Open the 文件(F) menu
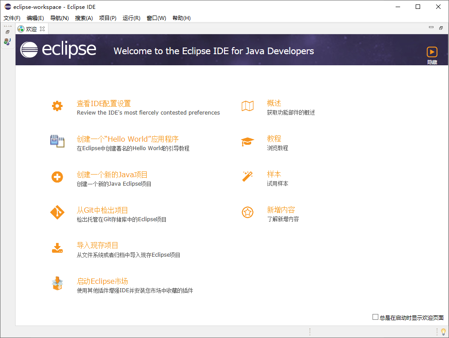 [x=12, y=18]
